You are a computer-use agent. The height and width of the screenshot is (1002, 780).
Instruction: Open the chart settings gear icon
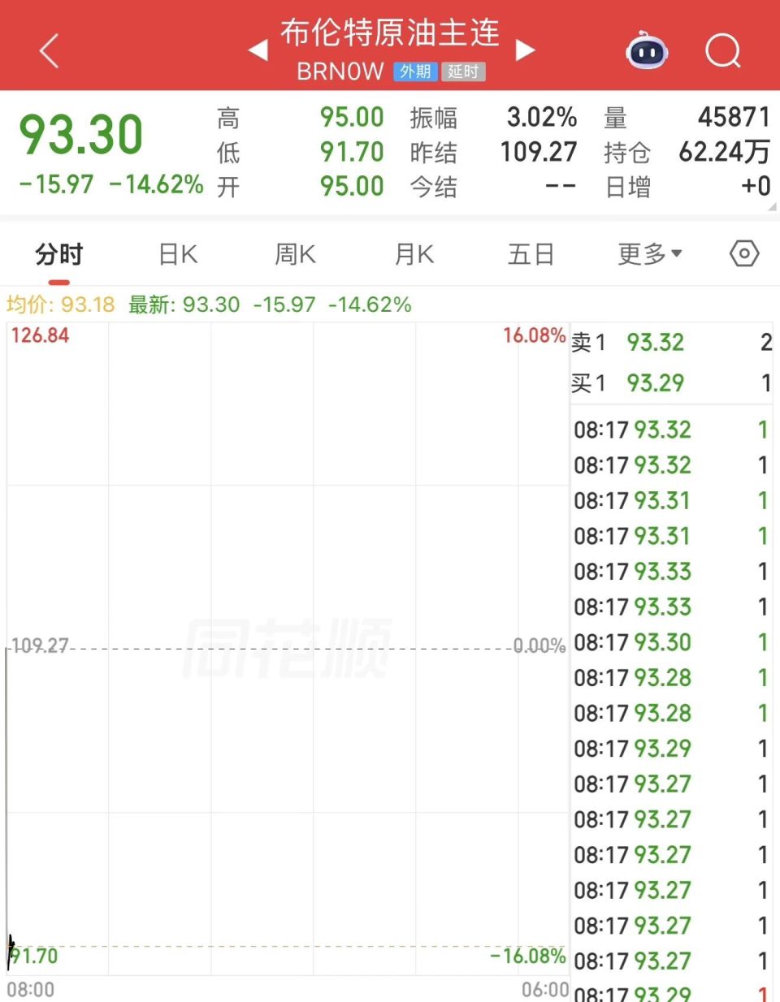click(x=743, y=253)
